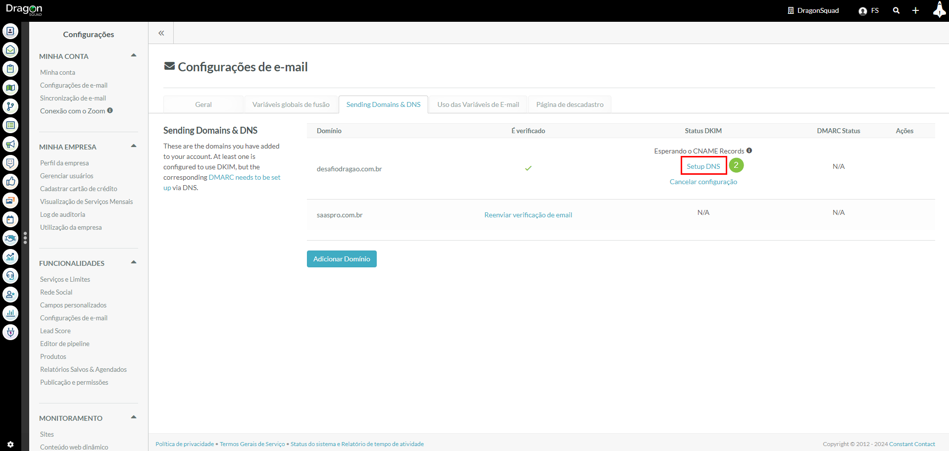This screenshot has width=949, height=451.
Task: Collapse the settings panel with double chevron
Action: (161, 33)
